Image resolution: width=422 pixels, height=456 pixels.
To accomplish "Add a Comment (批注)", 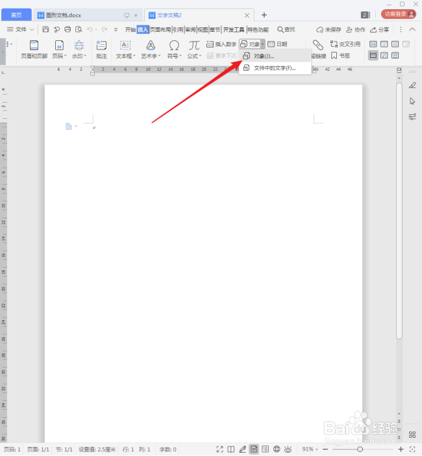I will (x=101, y=49).
